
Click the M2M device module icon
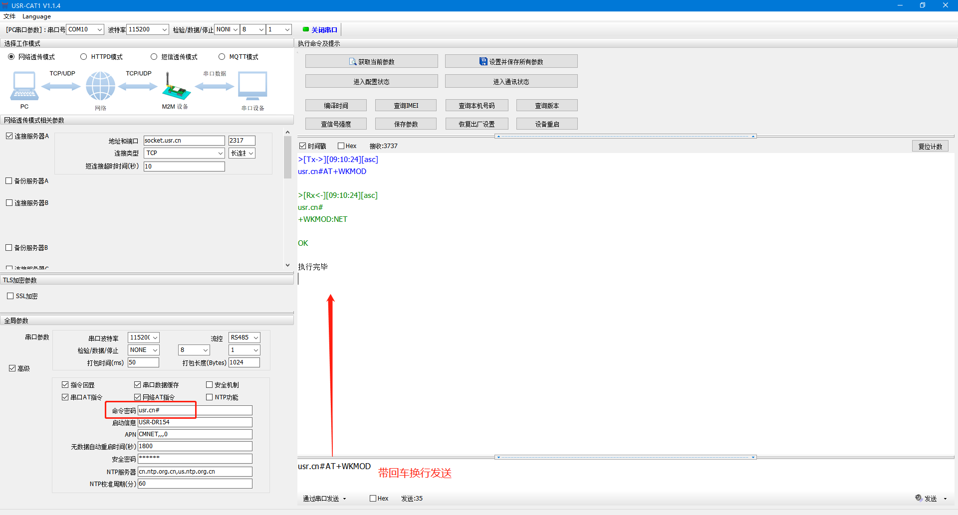tap(176, 88)
